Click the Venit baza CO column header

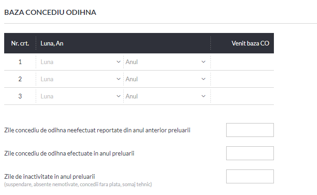coord(250,43)
